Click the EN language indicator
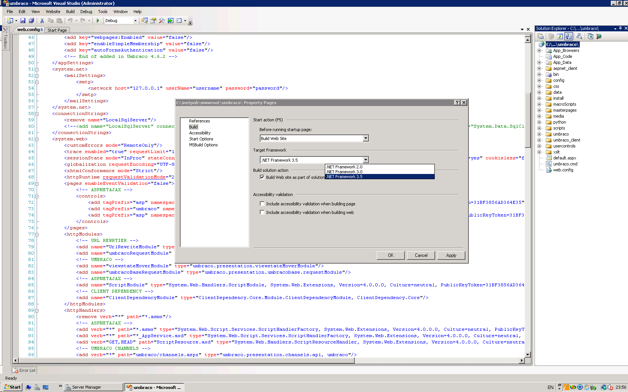Screen dimensions: 628x392 pos(550,387)
